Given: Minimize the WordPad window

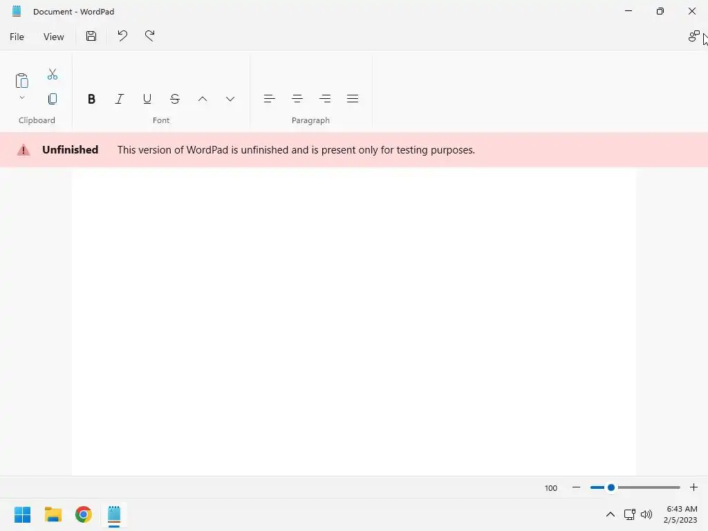Looking at the screenshot, I should [628, 11].
